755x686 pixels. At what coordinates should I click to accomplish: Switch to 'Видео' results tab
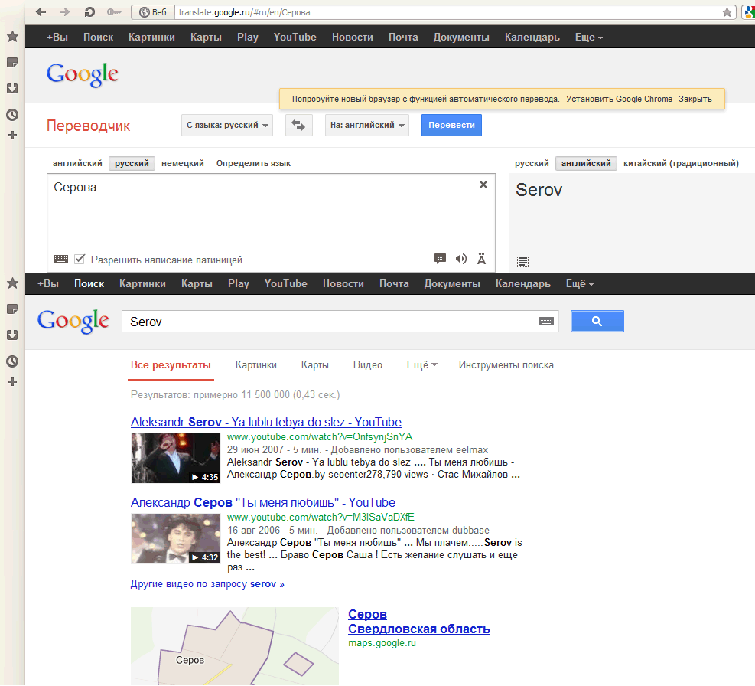(x=368, y=365)
